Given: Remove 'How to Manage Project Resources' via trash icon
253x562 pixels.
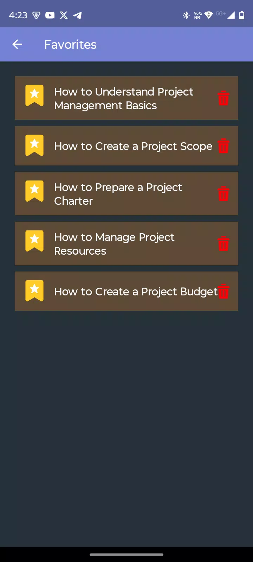Looking at the screenshot, I should (223, 243).
